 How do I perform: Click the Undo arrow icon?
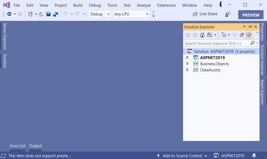66,14
